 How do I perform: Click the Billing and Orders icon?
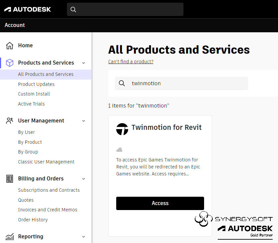coord(10,179)
